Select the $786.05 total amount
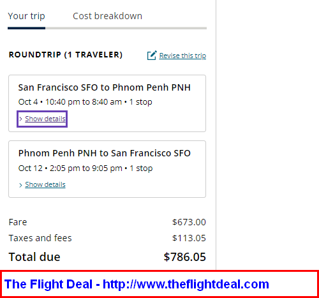This screenshot has width=319, height=298. point(184,257)
